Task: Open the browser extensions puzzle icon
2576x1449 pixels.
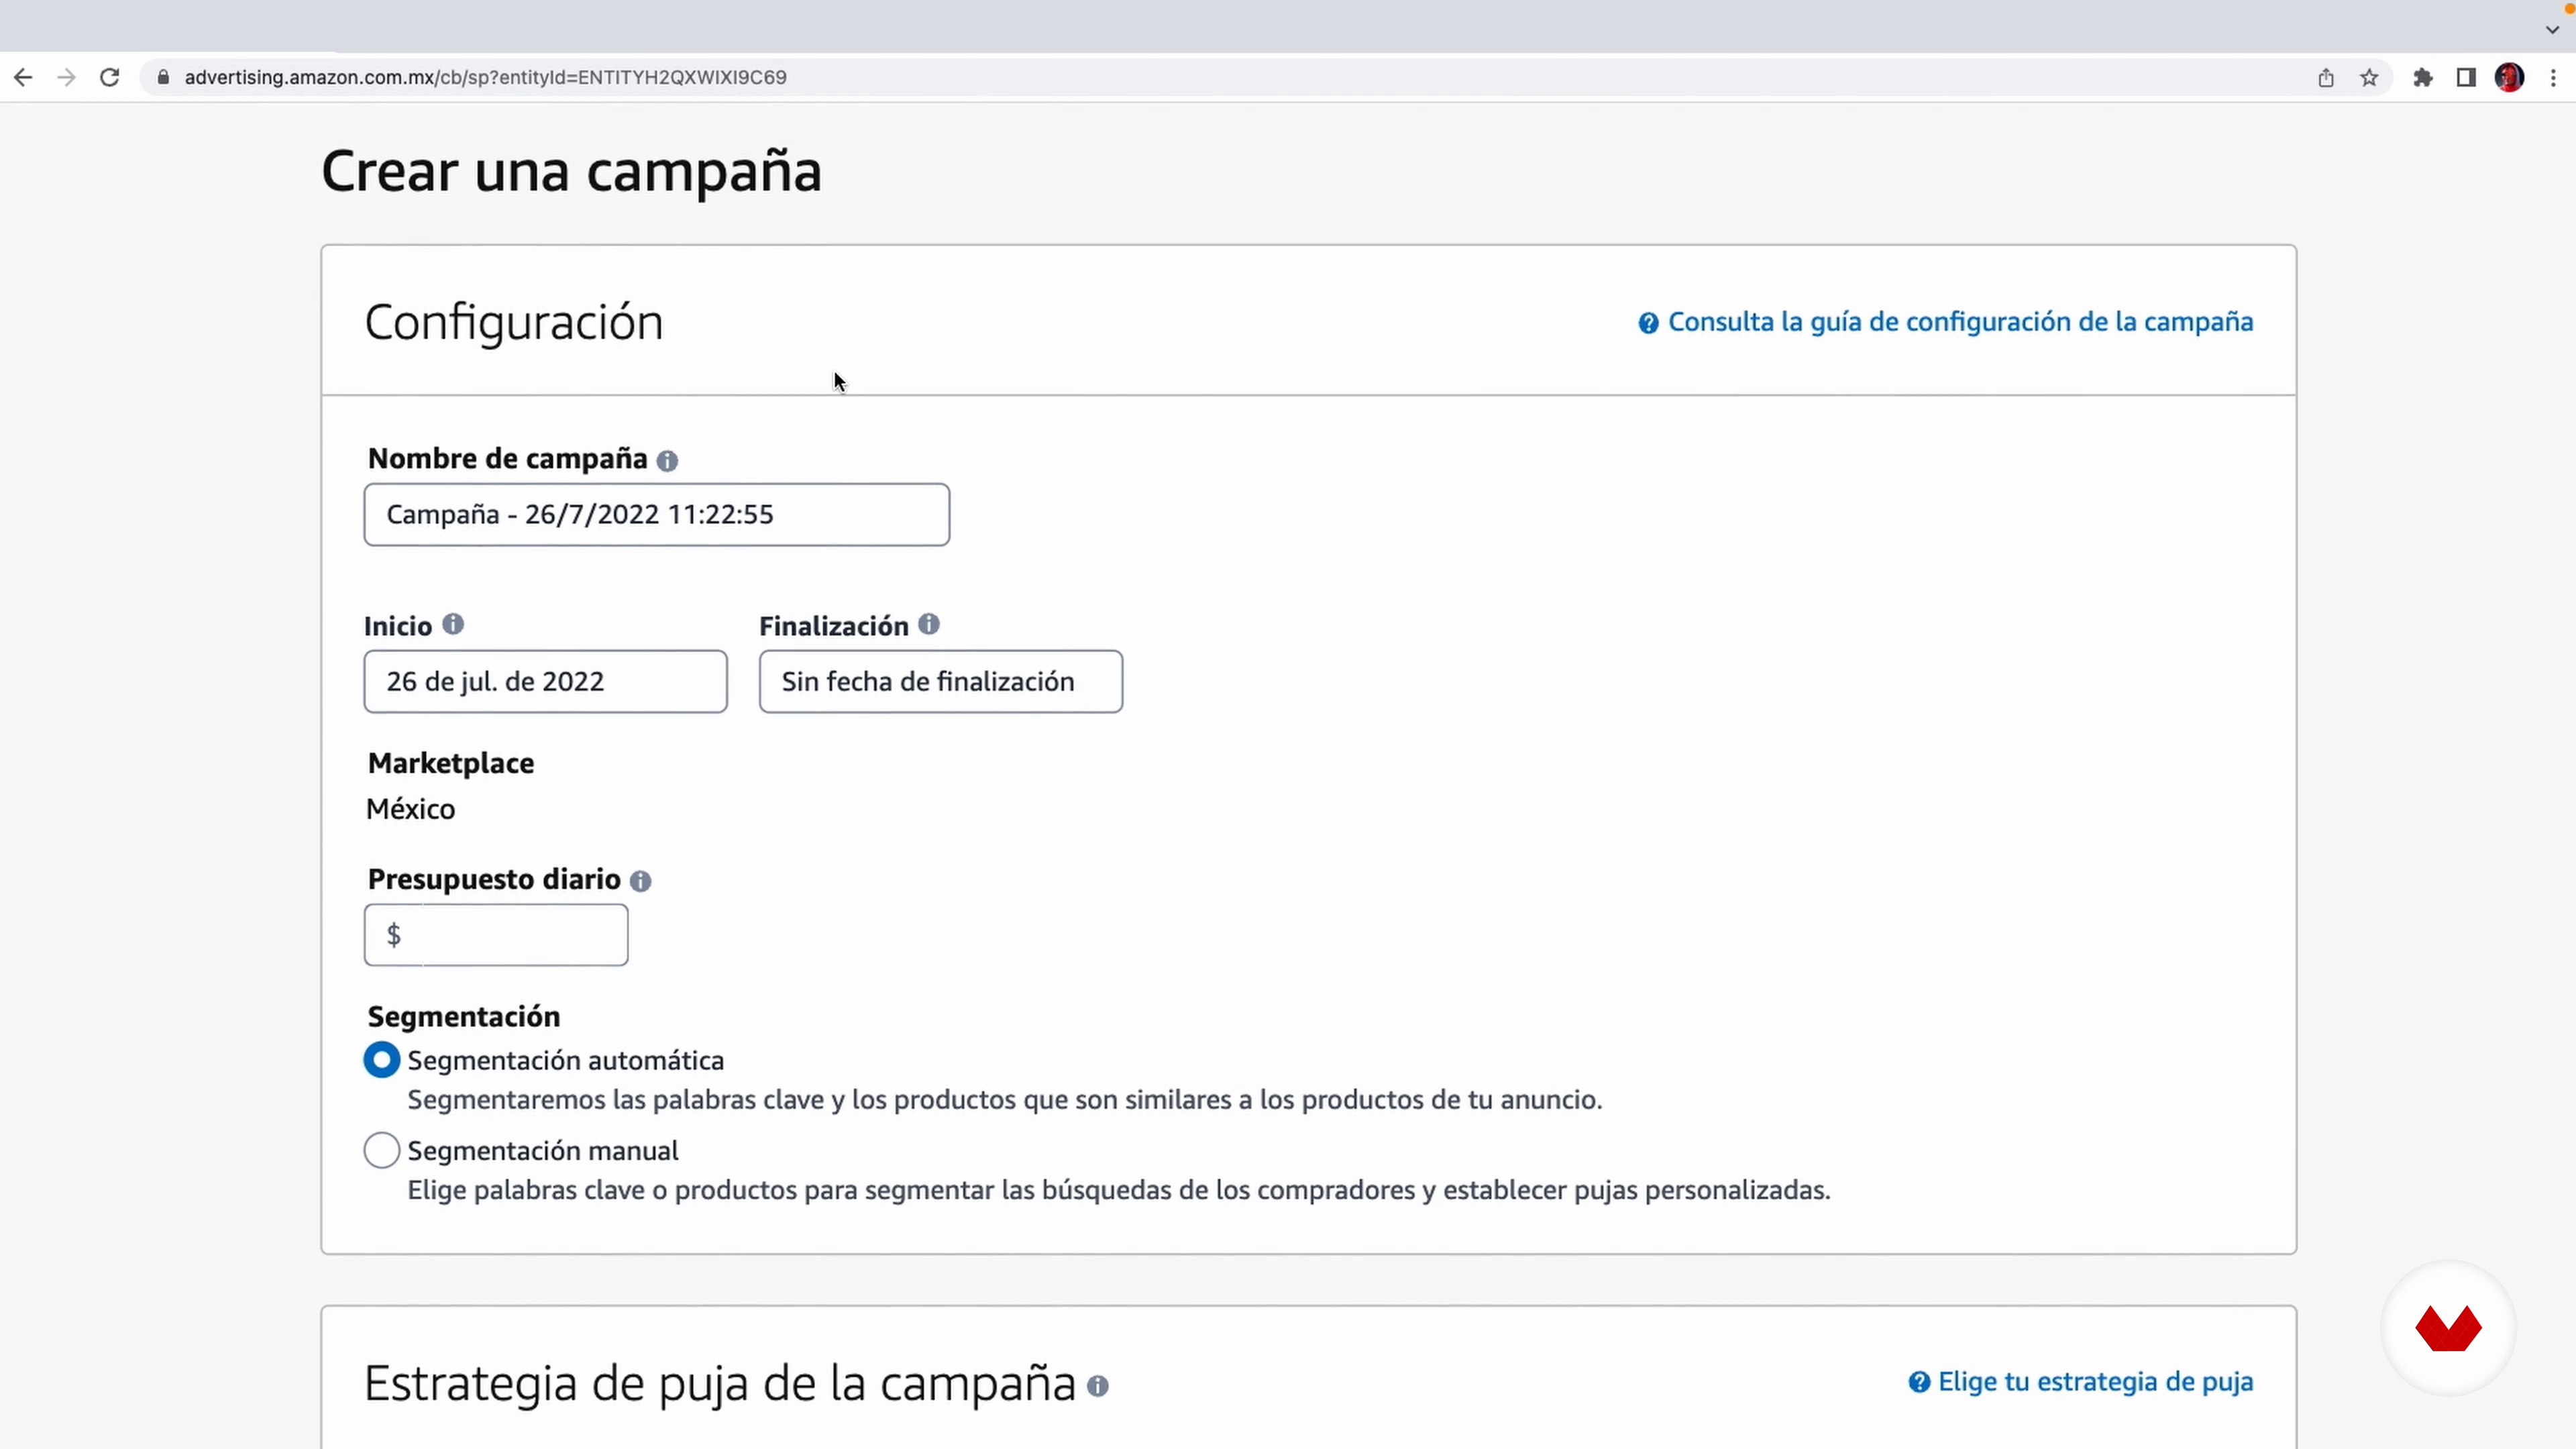Action: (x=2423, y=77)
